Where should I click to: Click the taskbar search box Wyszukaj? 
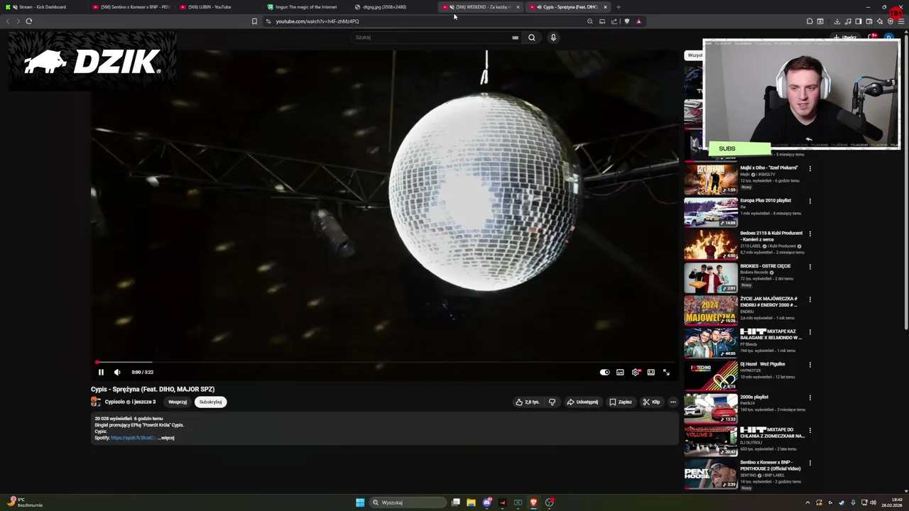(408, 502)
